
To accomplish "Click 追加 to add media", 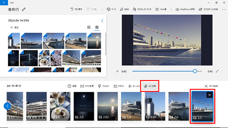I will tap(14, 28).
